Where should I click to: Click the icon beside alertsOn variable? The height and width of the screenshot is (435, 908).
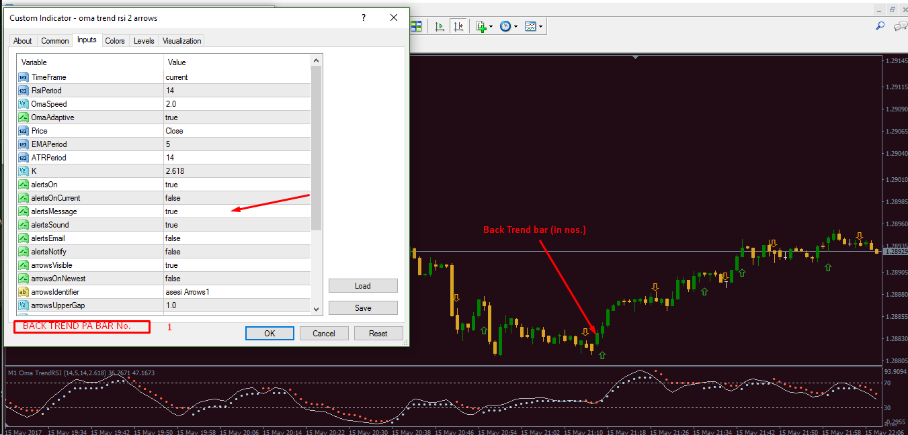[x=23, y=185]
